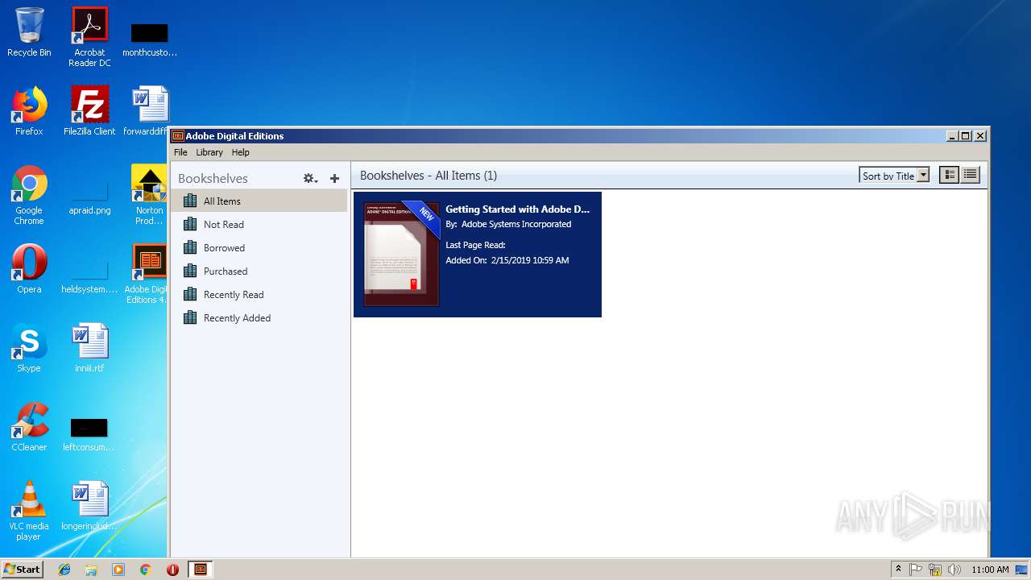Select the Firefox desktop icon

pyautogui.click(x=29, y=111)
